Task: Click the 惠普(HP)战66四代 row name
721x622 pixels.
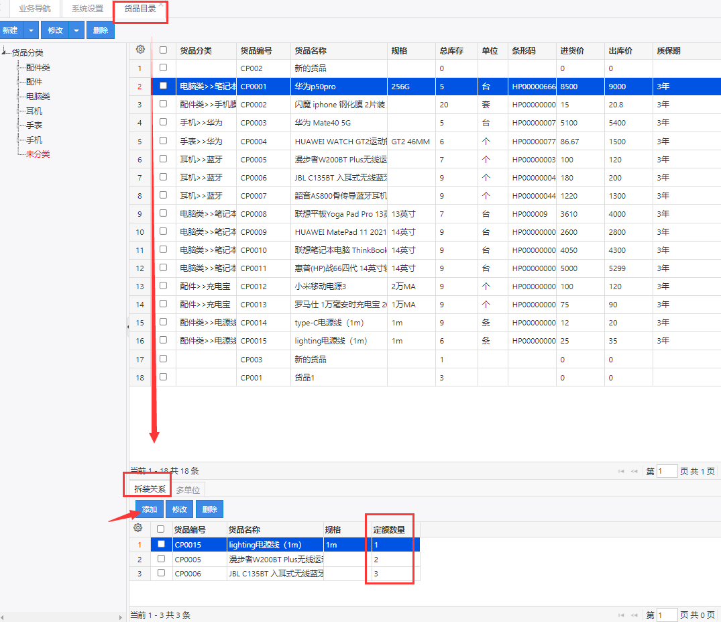Action: pyautogui.click(x=340, y=268)
